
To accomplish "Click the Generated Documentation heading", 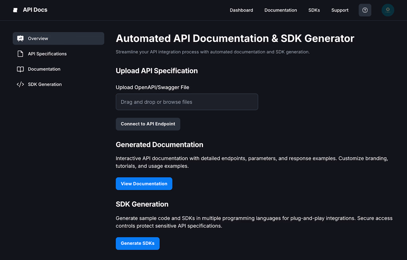I will [159, 145].
